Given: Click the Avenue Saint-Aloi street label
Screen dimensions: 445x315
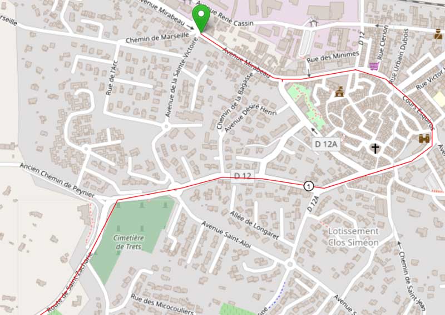Looking at the screenshot, I should (226, 235).
